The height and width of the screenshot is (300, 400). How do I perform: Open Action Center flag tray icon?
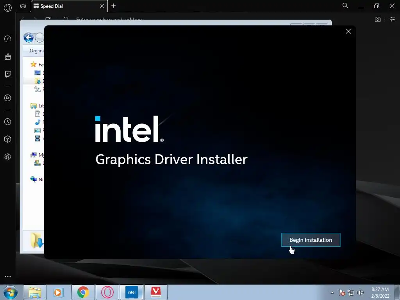tap(342, 293)
